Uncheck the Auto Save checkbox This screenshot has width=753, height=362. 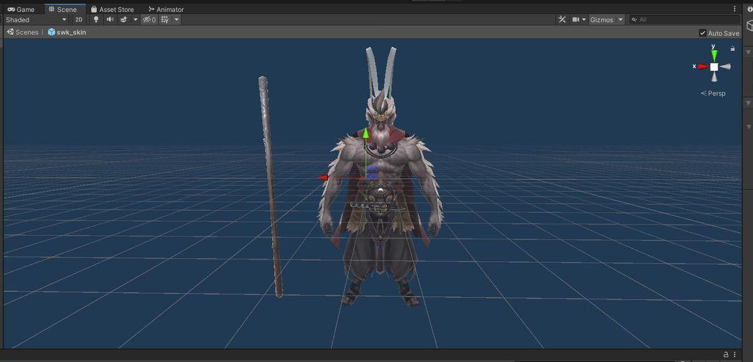[x=703, y=33]
